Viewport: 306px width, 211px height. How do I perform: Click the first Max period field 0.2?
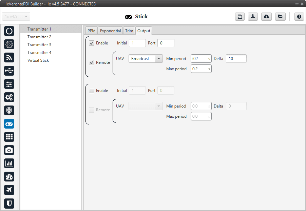pyautogui.click(x=201, y=69)
